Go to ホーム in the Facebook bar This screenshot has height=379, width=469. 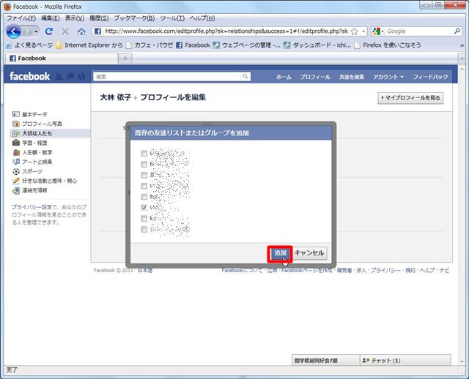(284, 77)
